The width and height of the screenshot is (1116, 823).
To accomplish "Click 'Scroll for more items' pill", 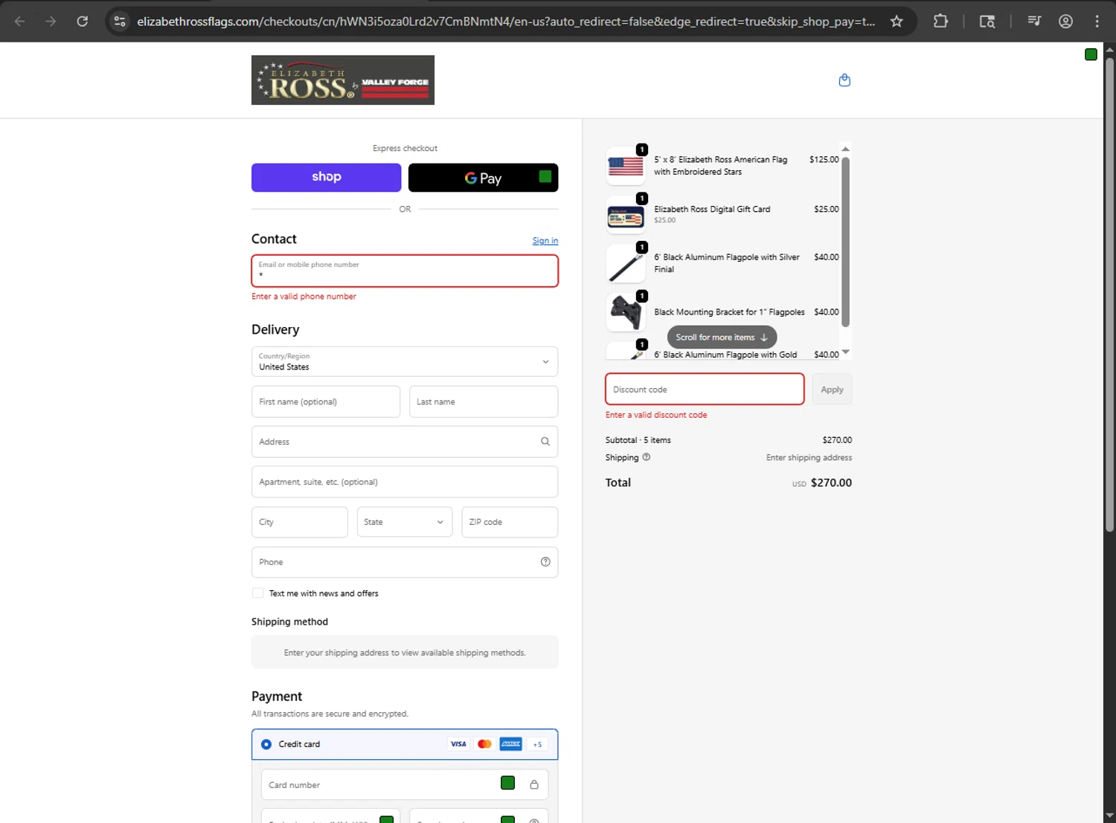I will tap(722, 338).
